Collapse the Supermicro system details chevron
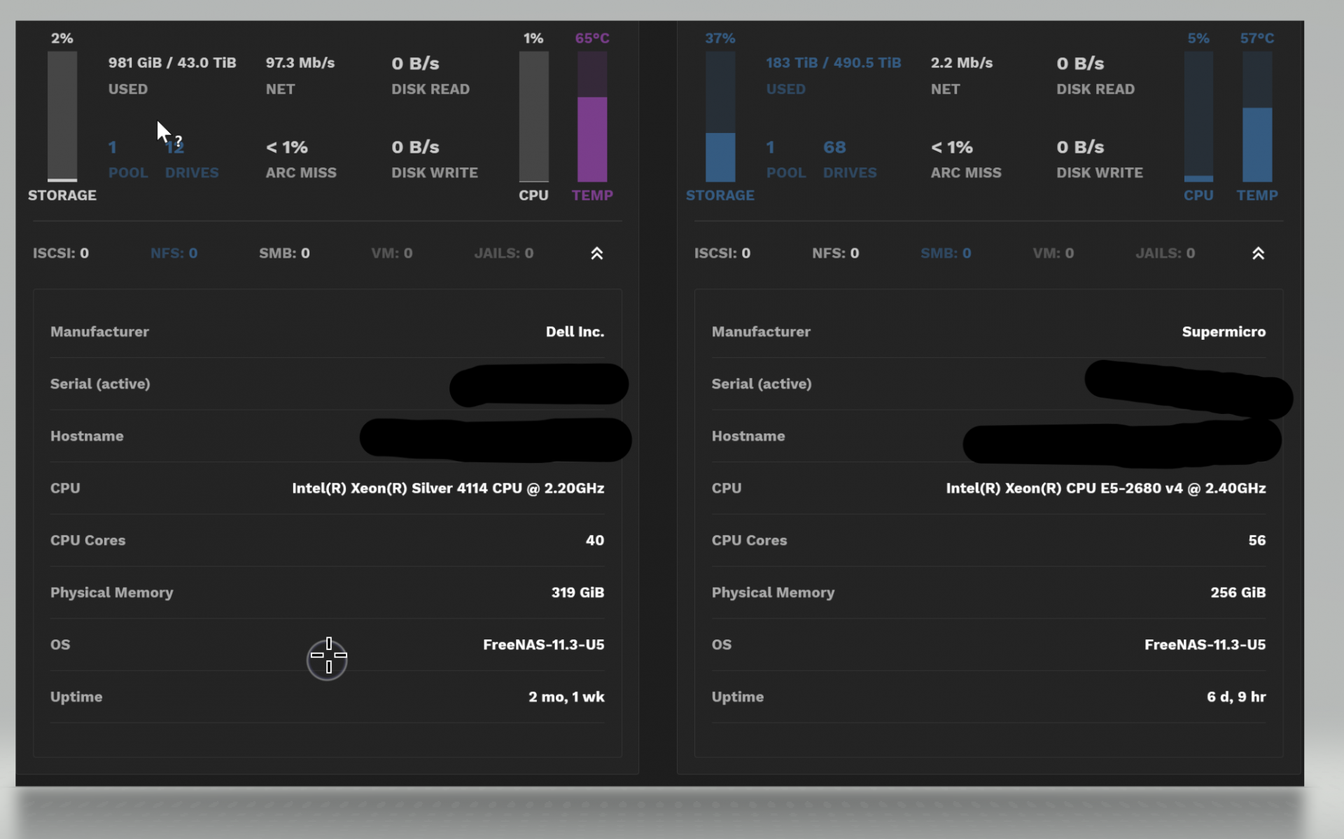This screenshot has width=1344, height=839. tap(1258, 254)
